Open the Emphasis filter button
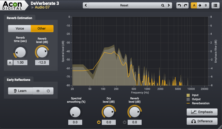The image size is (222, 129). click(x=202, y=112)
